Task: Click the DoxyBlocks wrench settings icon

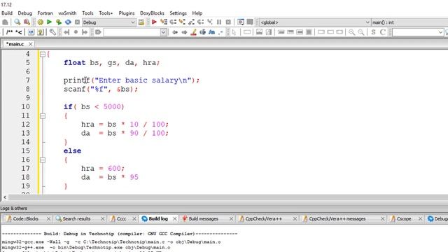Action: click(x=52, y=32)
